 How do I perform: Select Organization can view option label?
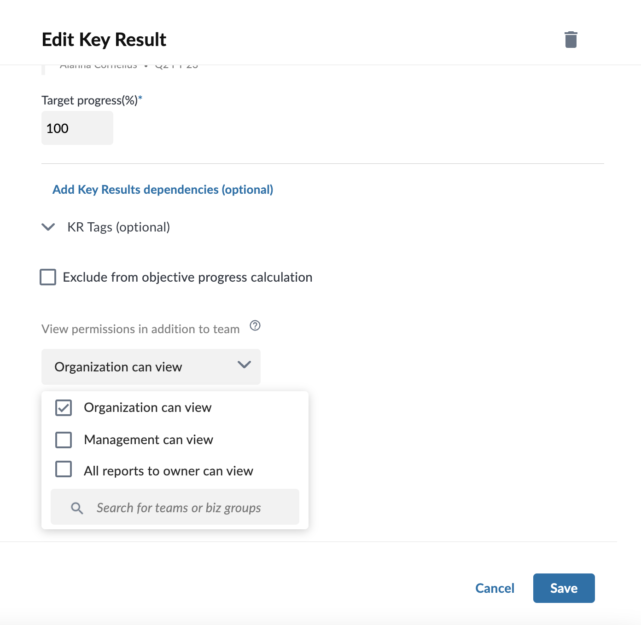(148, 408)
